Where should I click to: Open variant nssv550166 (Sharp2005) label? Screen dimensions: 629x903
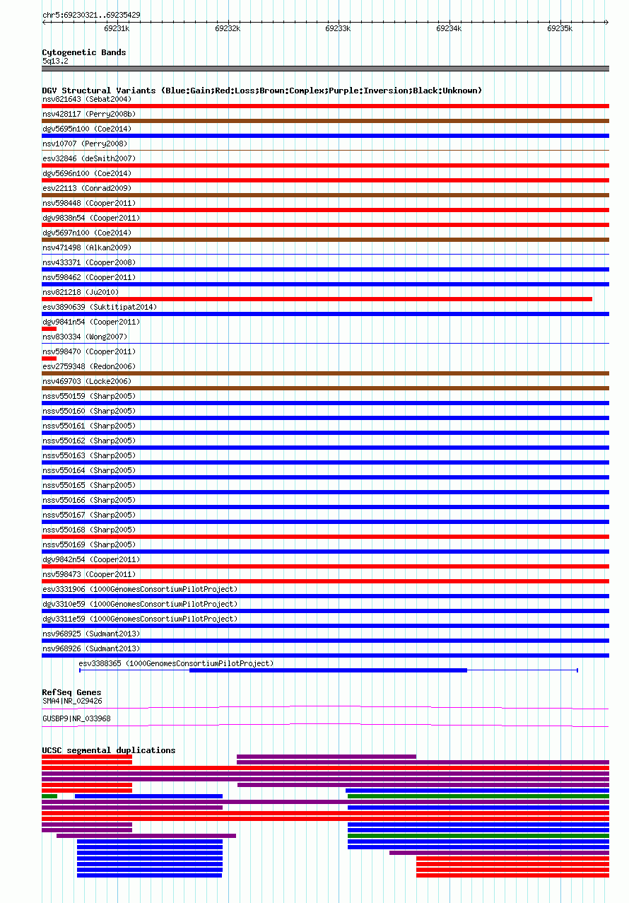tap(89, 500)
